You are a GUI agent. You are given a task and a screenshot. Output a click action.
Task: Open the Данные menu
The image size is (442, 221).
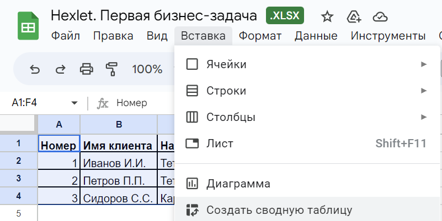pos(316,36)
